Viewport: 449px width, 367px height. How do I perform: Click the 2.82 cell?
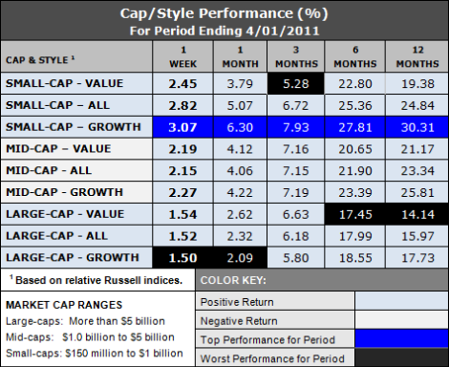coord(182,105)
